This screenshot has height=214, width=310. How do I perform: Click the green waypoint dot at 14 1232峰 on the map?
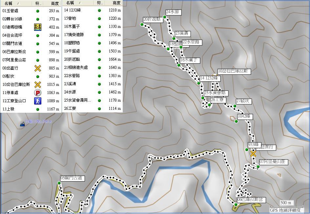click(x=199, y=83)
